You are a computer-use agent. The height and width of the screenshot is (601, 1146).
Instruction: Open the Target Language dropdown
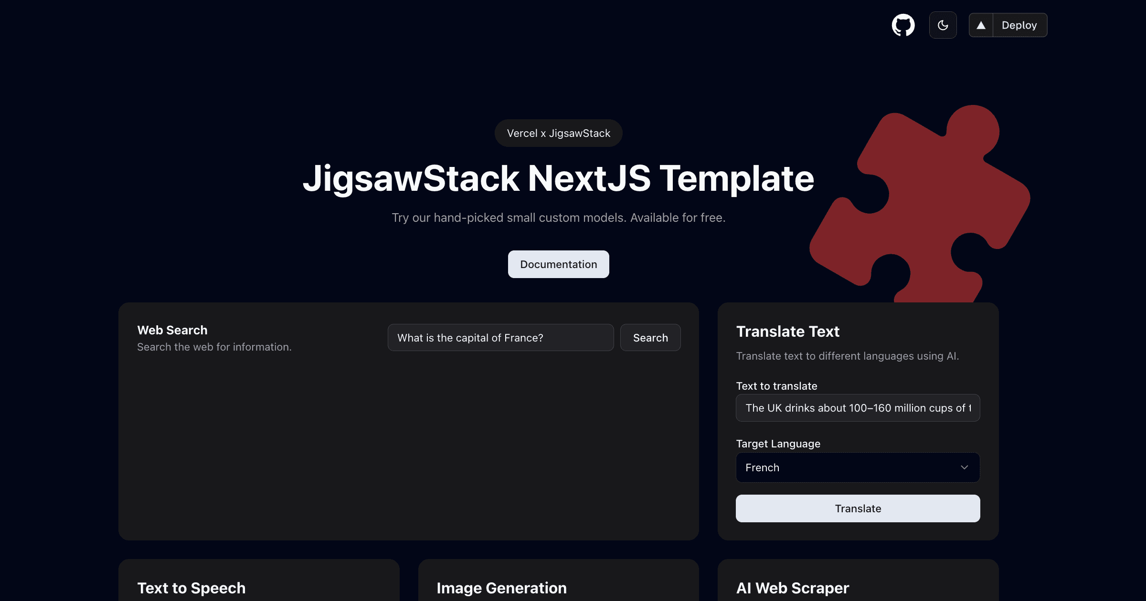pos(857,467)
